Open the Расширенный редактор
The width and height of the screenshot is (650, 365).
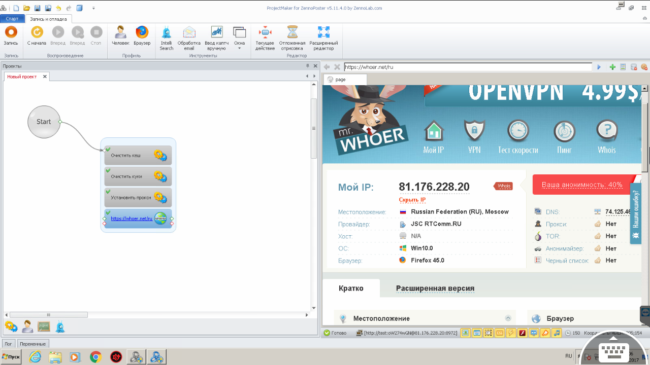323,39
